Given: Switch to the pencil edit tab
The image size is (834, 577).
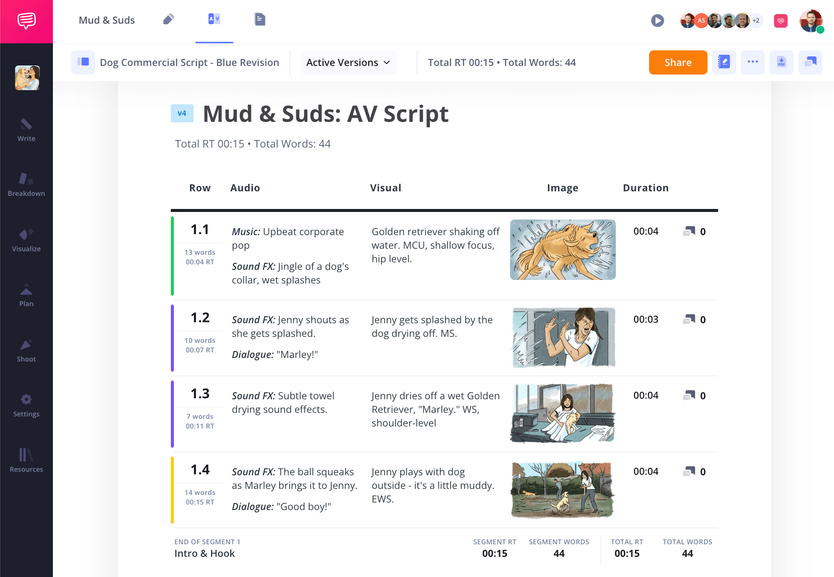Looking at the screenshot, I should [169, 20].
